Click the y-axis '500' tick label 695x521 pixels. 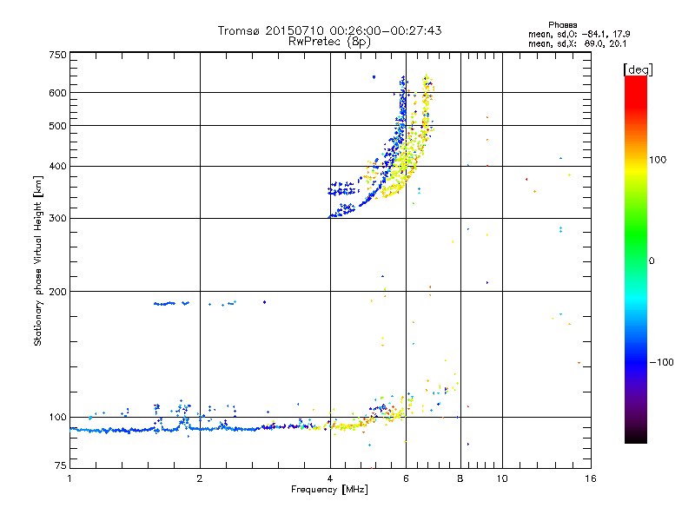tap(57, 126)
